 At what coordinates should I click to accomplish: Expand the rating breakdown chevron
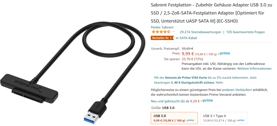[173, 32]
